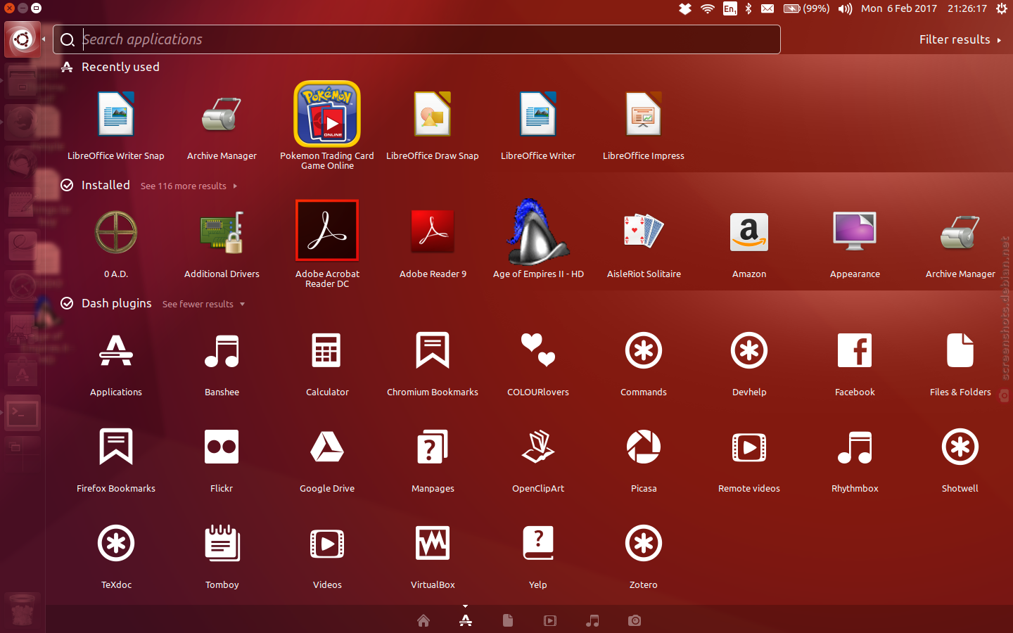
Task: Open the battery 99% indicator
Action: (x=806, y=8)
